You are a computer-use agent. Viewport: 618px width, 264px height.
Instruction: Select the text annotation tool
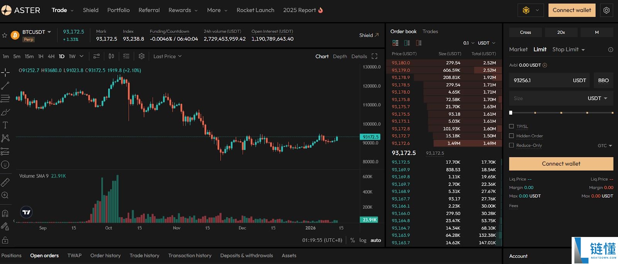point(5,125)
